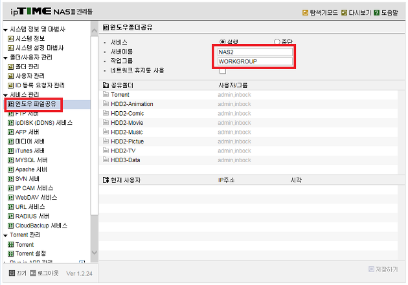Collapse the Torrent 관리 section
Screen dimensions: 408x285
5,235
